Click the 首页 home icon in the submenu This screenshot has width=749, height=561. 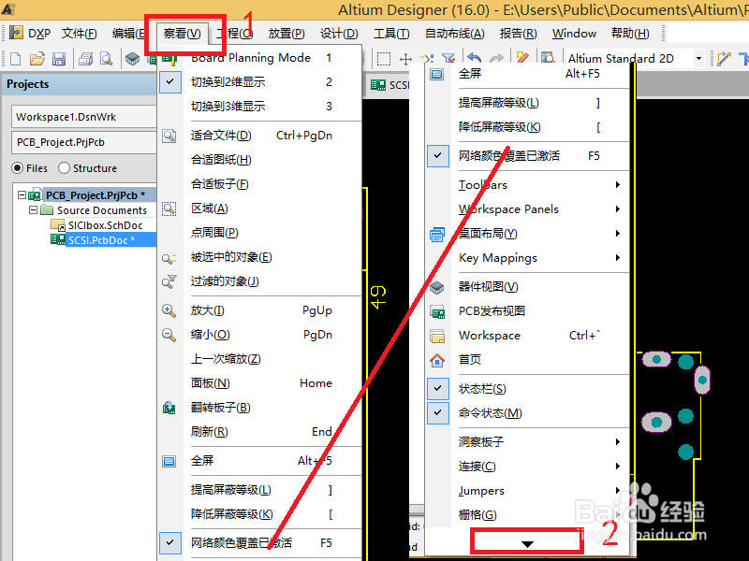(x=436, y=358)
